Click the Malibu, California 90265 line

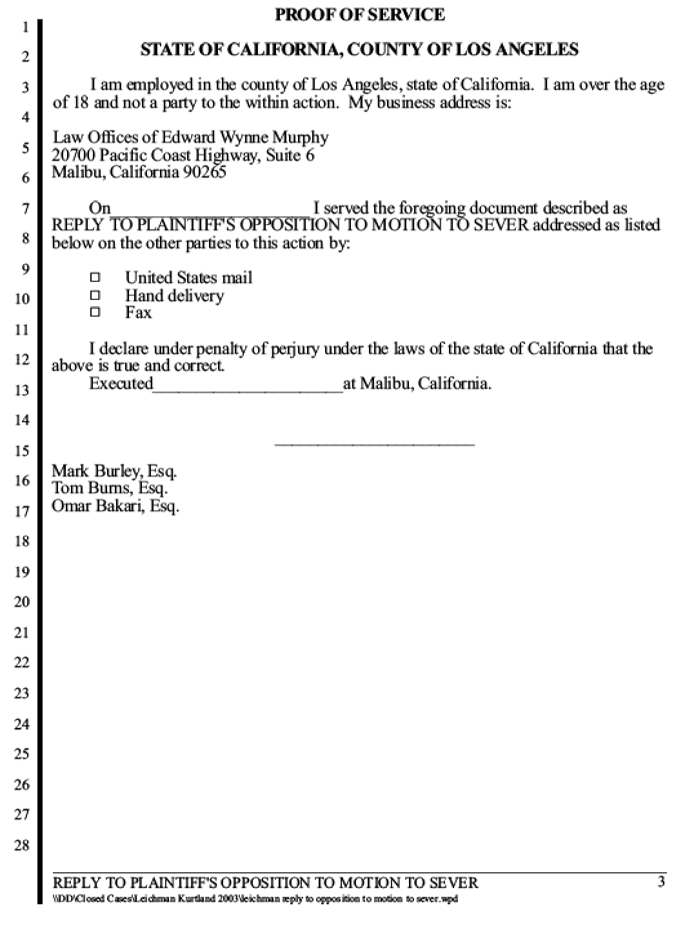point(139,172)
